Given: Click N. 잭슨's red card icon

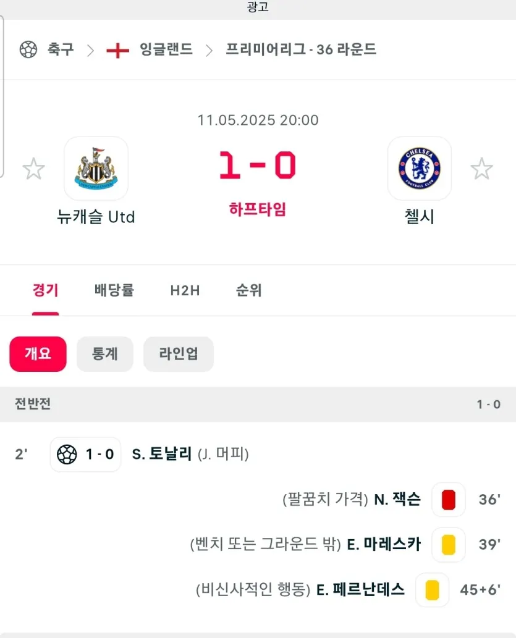Looking at the screenshot, I should (449, 500).
